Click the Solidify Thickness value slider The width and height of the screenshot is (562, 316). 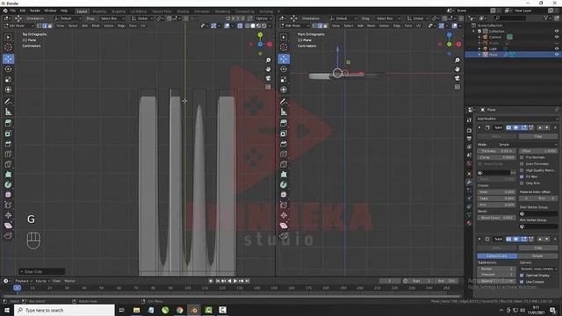pos(497,151)
